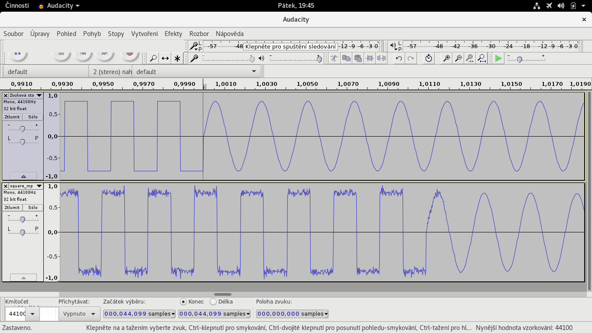Collapse the Zvuková sto track with the triangle

pyautogui.click(x=23, y=176)
